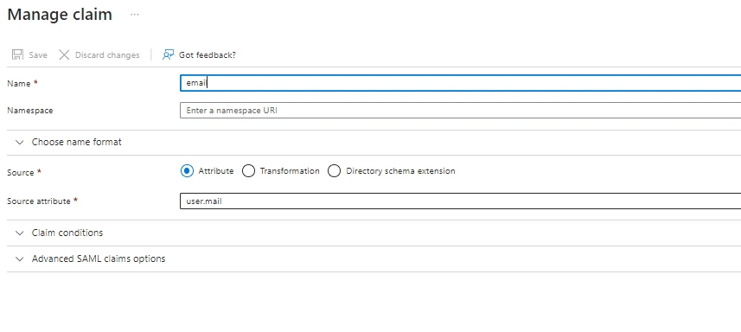Click the Save floppy disk icon
The width and height of the screenshot is (741, 332).
pyautogui.click(x=17, y=54)
